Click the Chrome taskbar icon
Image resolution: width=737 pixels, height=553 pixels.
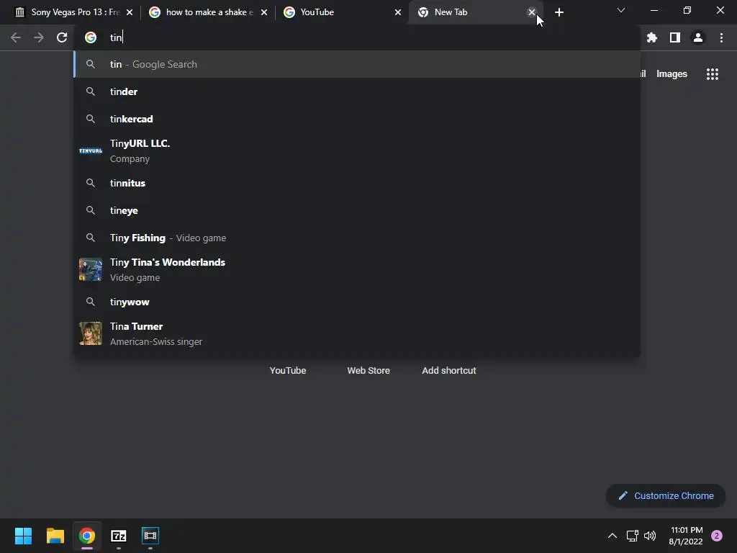coord(87,536)
